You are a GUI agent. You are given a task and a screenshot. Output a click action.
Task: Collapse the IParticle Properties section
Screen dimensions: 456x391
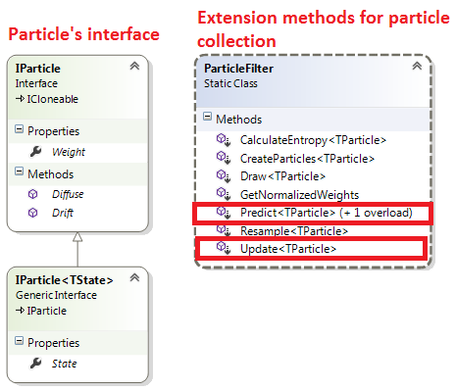coord(20,129)
